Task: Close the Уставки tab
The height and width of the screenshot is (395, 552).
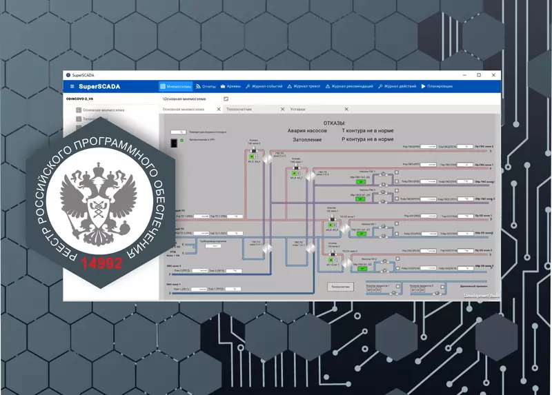Action: [346, 110]
